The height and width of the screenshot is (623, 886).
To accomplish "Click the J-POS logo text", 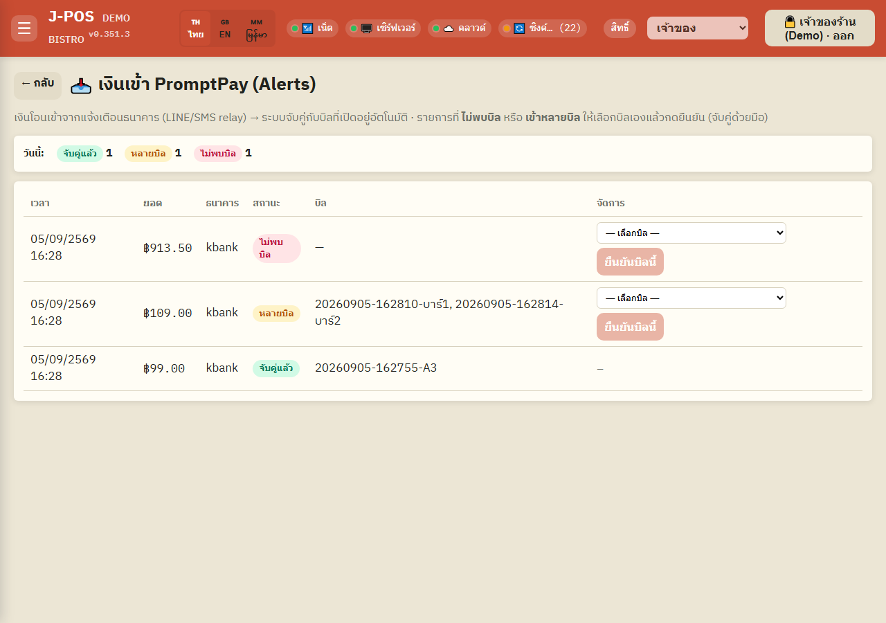I will point(71,17).
